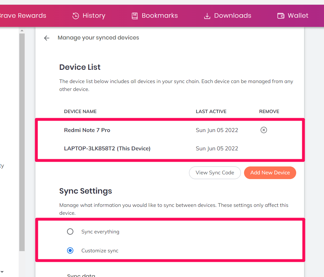Click the LAST ACTIVE column header
Image resolution: width=324 pixels, height=277 pixels.
[211, 111]
